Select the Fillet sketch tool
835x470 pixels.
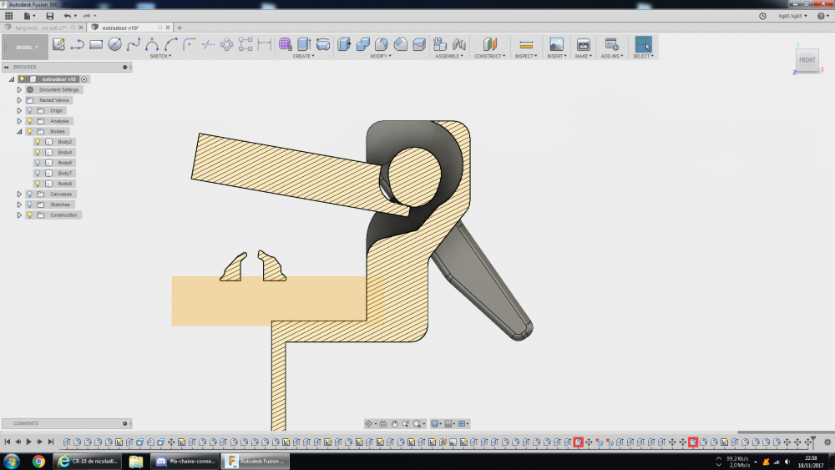click(x=190, y=44)
